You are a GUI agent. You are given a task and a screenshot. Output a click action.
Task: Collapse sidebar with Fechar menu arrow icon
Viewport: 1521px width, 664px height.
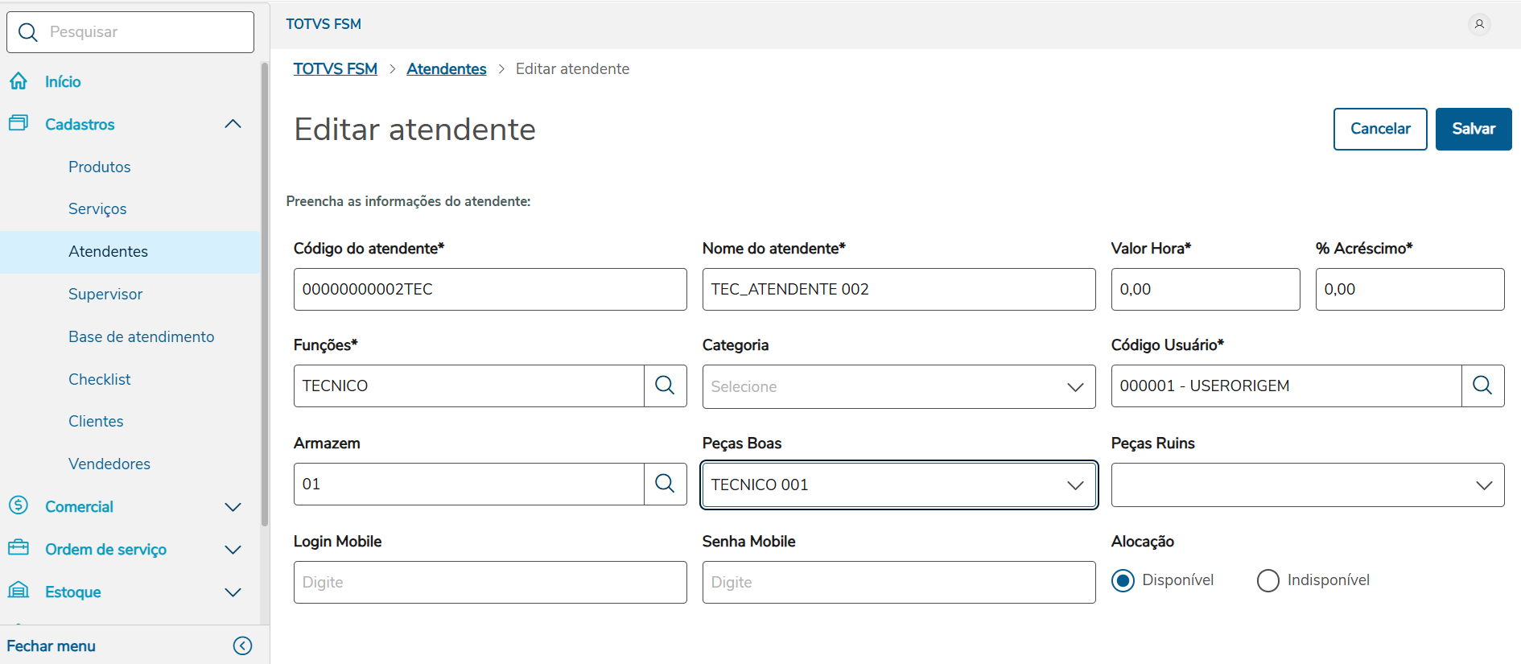point(242,645)
